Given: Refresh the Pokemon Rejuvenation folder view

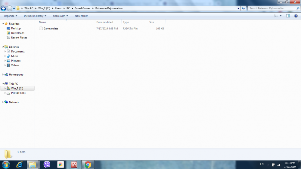Looking at the screenshot, I should click(243, 8).
